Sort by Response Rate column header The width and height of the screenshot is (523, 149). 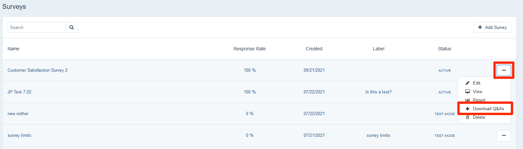[249, 49]
